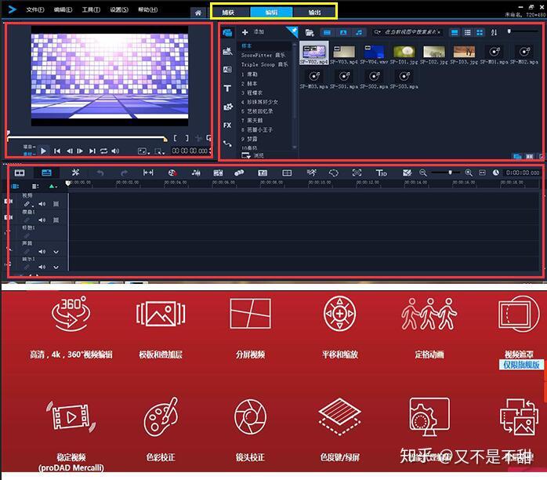Switch to the 捕获 workspace tab
The width and height of the screenshot is (547, 480).
tap(228, 13)
